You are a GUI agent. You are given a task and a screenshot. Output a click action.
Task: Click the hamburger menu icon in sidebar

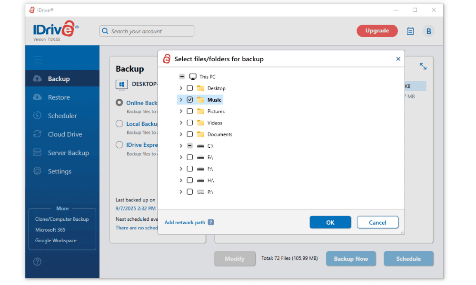pyautogui.click(x=38, y=60)
